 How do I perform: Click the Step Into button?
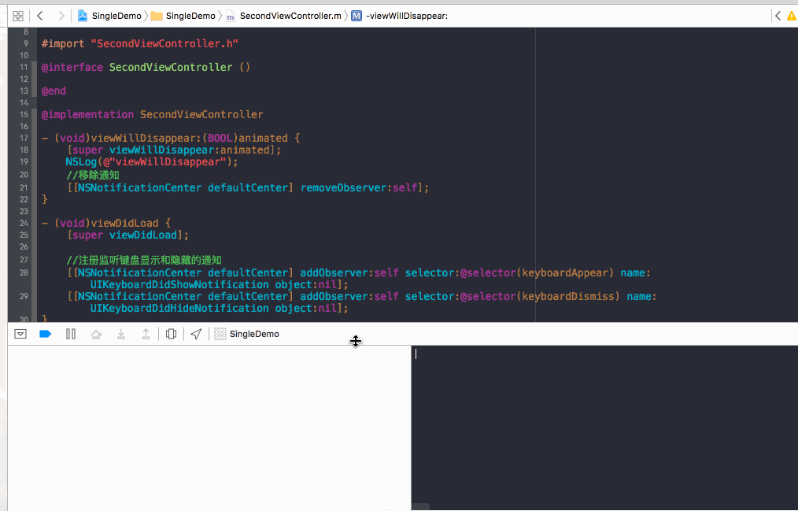coord(121,334)
